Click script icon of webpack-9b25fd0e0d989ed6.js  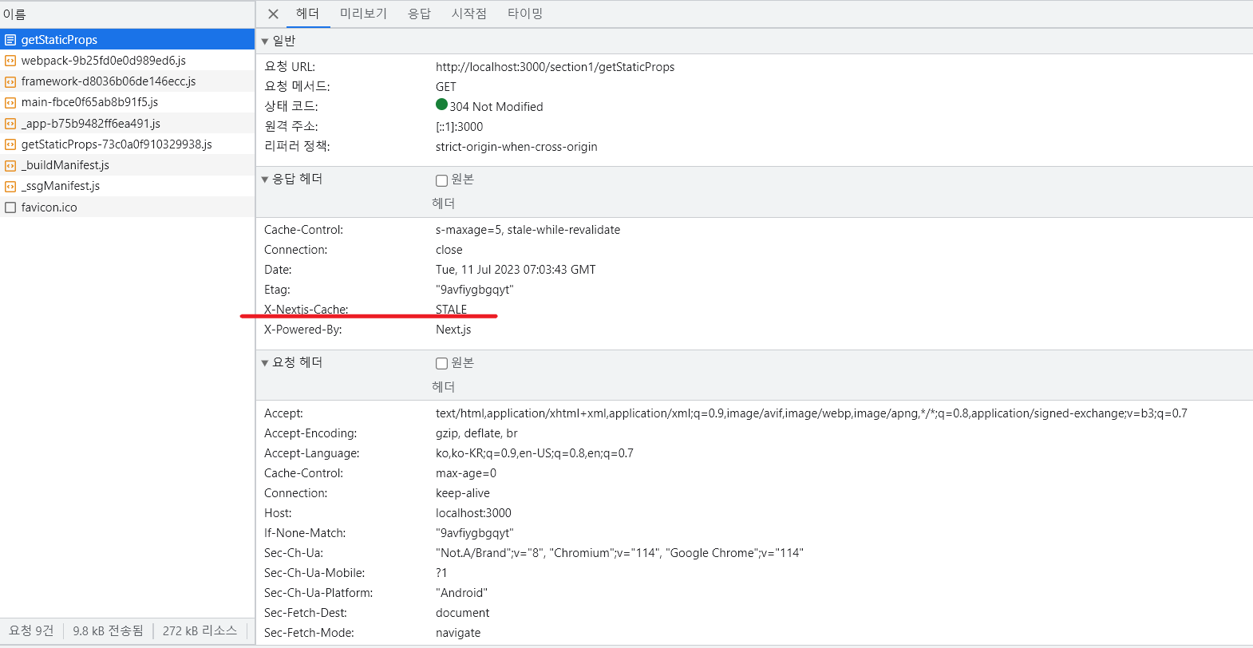10,61
